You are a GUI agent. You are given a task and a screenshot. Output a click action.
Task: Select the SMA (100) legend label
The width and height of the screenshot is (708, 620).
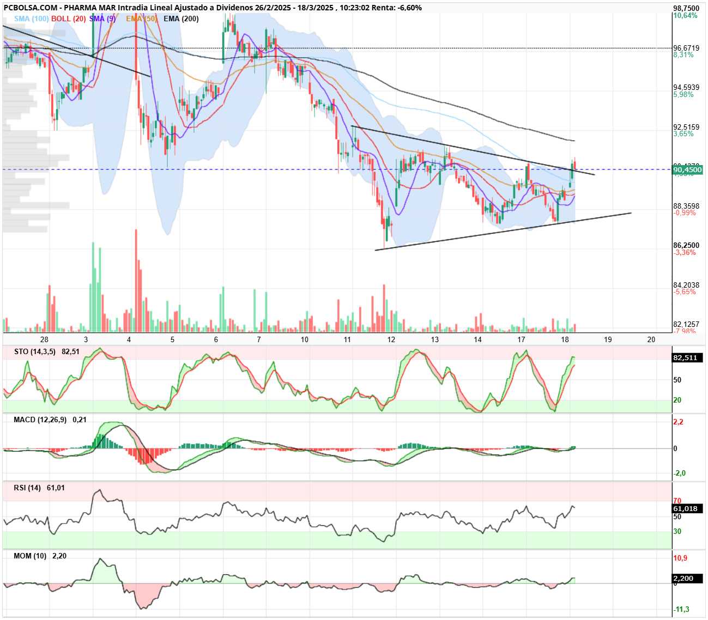(32, 19)
